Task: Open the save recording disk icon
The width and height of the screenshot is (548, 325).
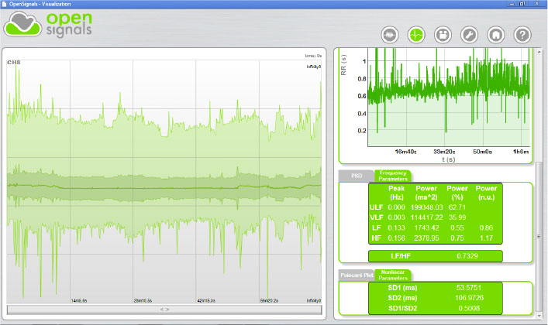Action: tap(443, 35)
